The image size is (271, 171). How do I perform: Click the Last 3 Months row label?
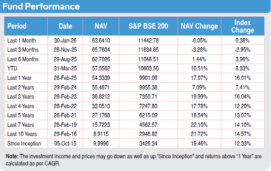coord(24,50)
